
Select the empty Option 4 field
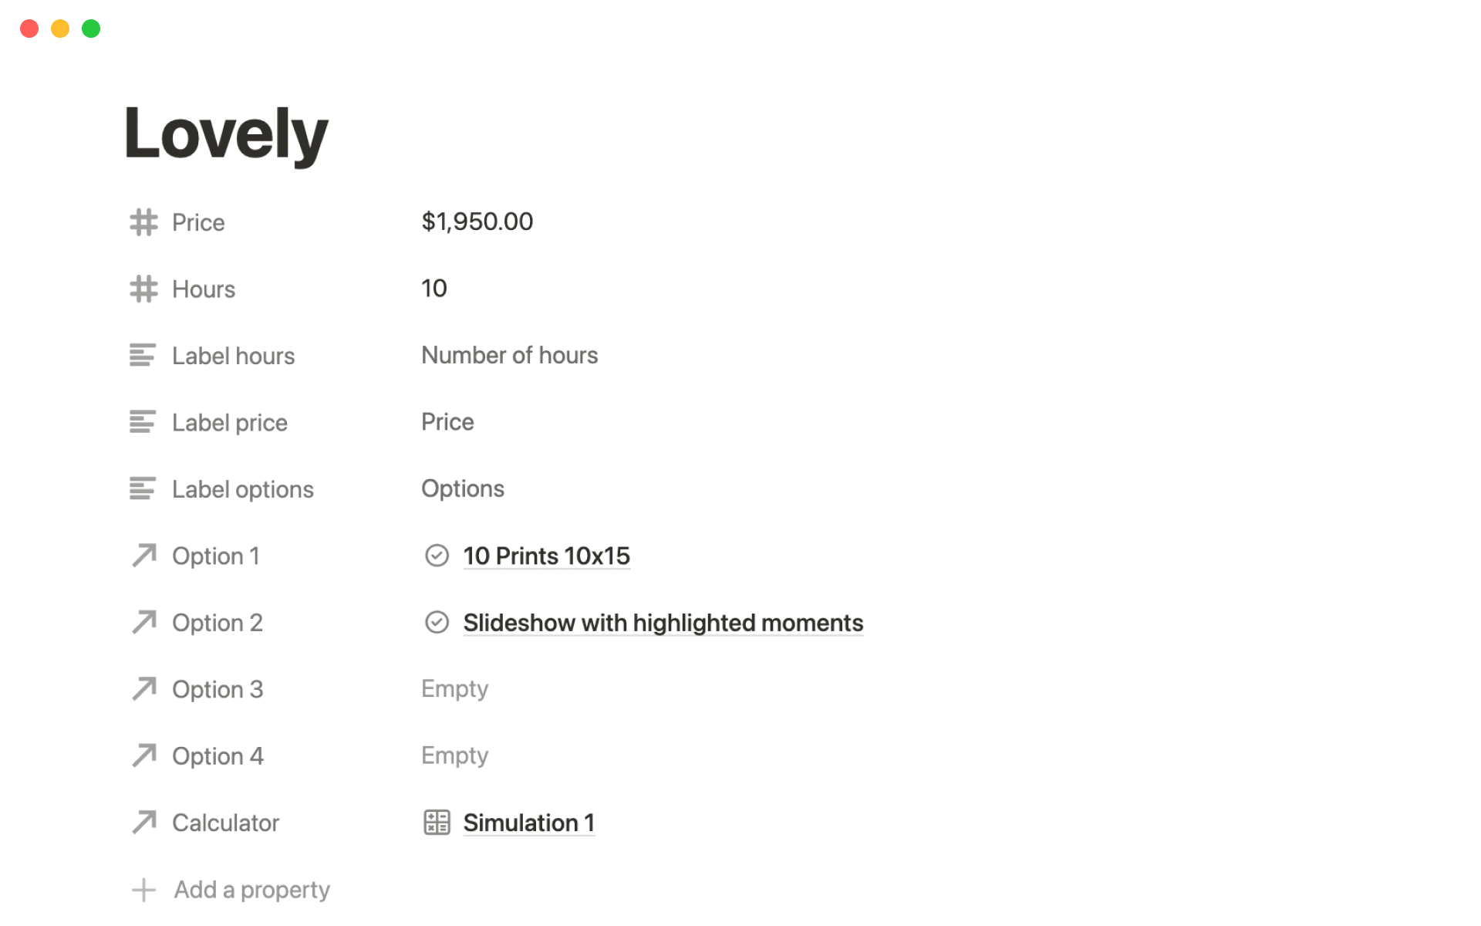tap(454, 755)
